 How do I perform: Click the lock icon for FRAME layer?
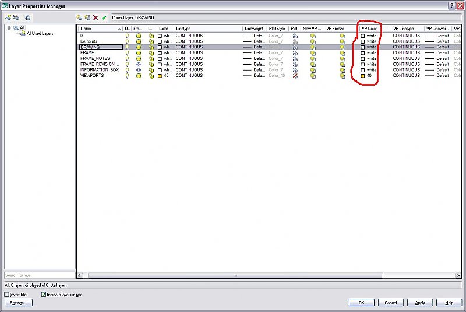(151, 53)
